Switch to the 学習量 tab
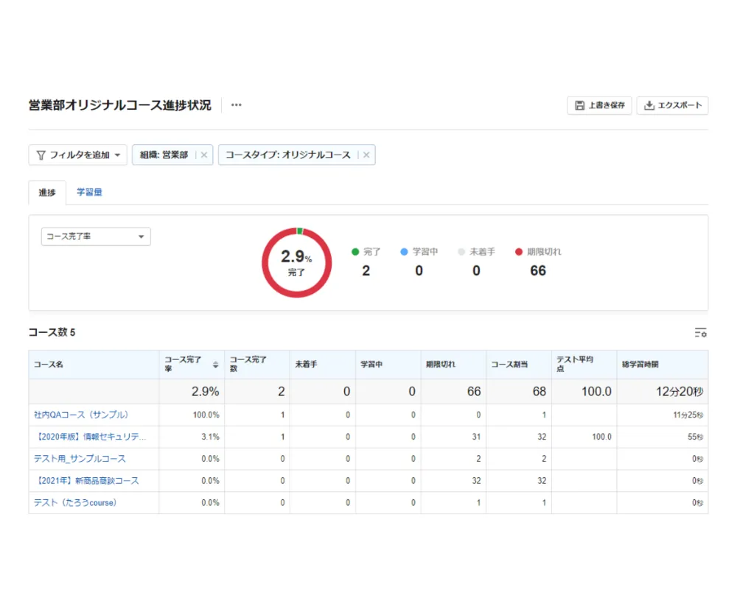Screen dimensions: 737x609 pyautogui.click(x=89, y=192)
